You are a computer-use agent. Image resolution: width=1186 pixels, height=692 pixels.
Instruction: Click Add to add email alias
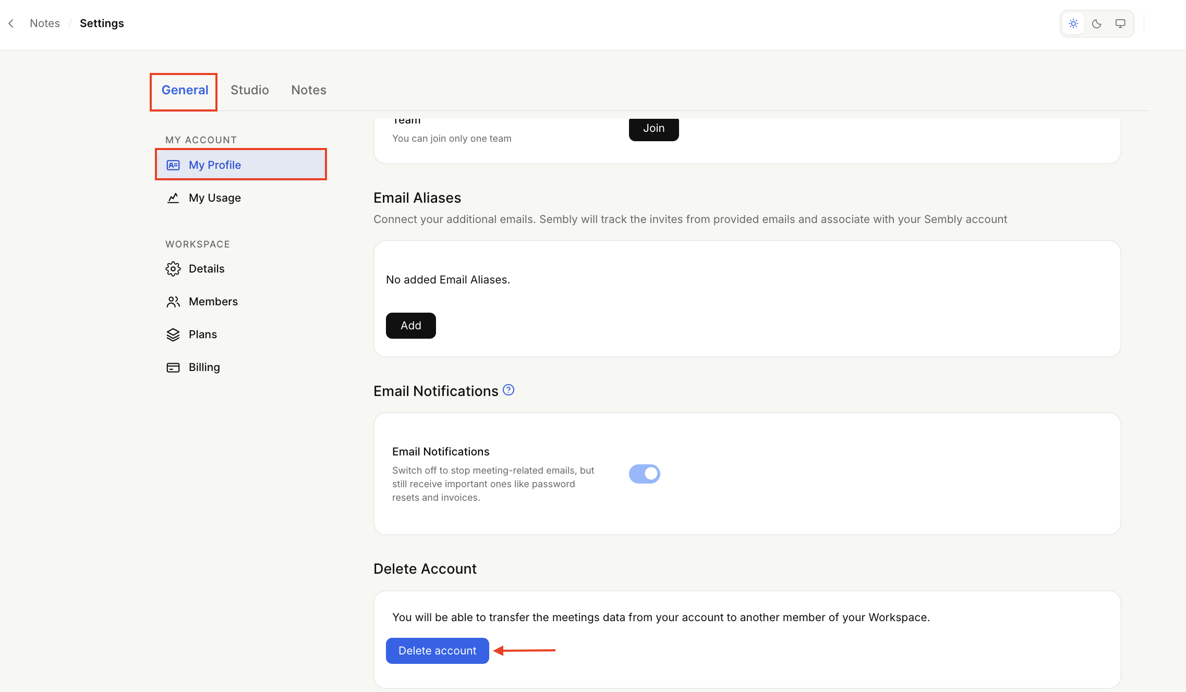point(411,326)
